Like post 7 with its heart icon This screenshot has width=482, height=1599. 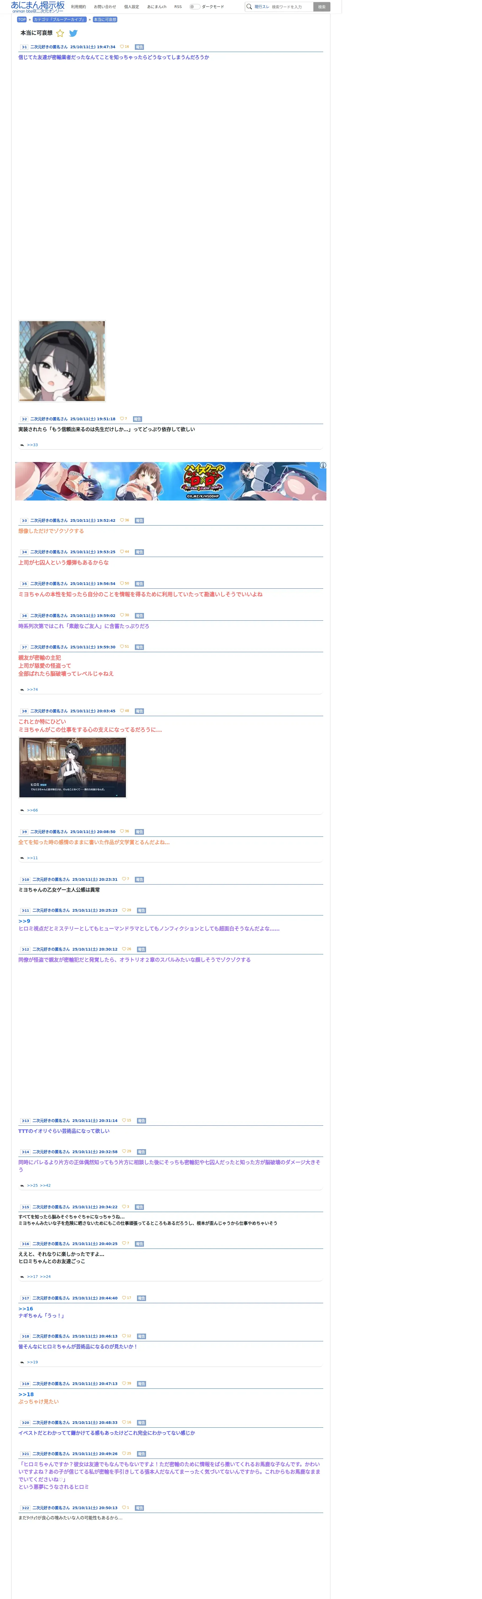[x=122, y=646]
